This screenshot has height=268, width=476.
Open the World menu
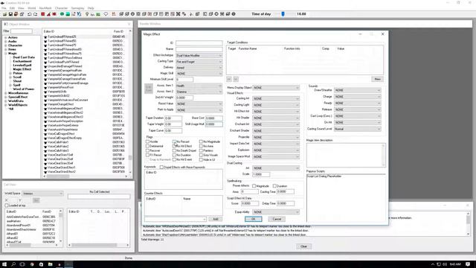(x=31, y=8)
